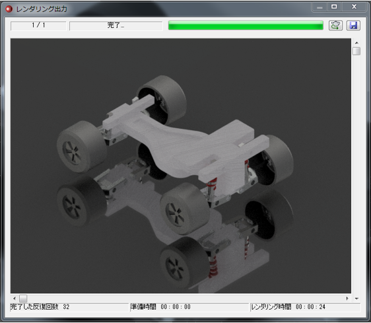371x323 pixels.
Task: Click the vertical scrollbar up arrow
Action: tap(356, 43)
